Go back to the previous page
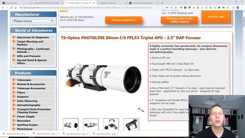This screenshot has height=138, width=245. pyautogui.click(x=3, y=8)
